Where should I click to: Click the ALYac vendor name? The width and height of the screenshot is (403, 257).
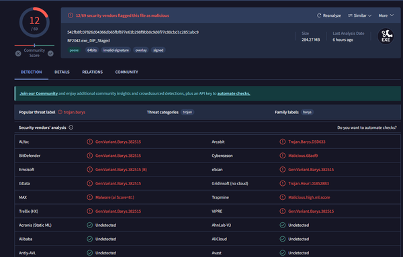click(24, 142)
